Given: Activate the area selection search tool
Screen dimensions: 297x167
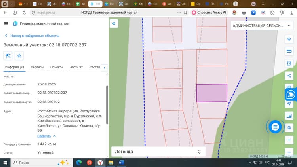Looking at the screenshot, I should [x=289, y=63].
